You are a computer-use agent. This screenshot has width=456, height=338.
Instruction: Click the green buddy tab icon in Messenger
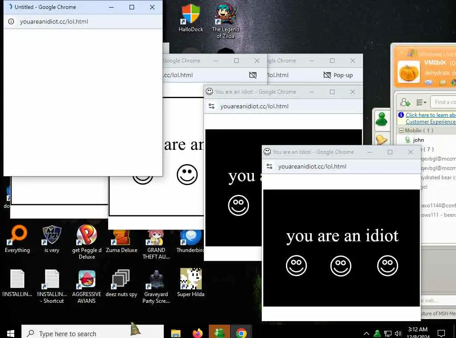[x=381, y=119]
